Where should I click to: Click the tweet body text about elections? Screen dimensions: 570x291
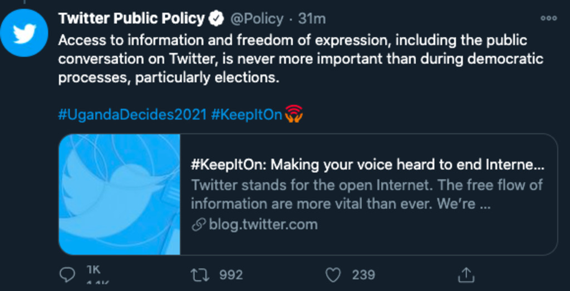pyautogui.click(x=301, y=59)
